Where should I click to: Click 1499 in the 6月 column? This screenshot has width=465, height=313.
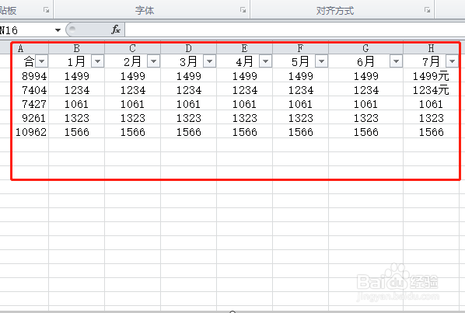click(x=366, y=76)
